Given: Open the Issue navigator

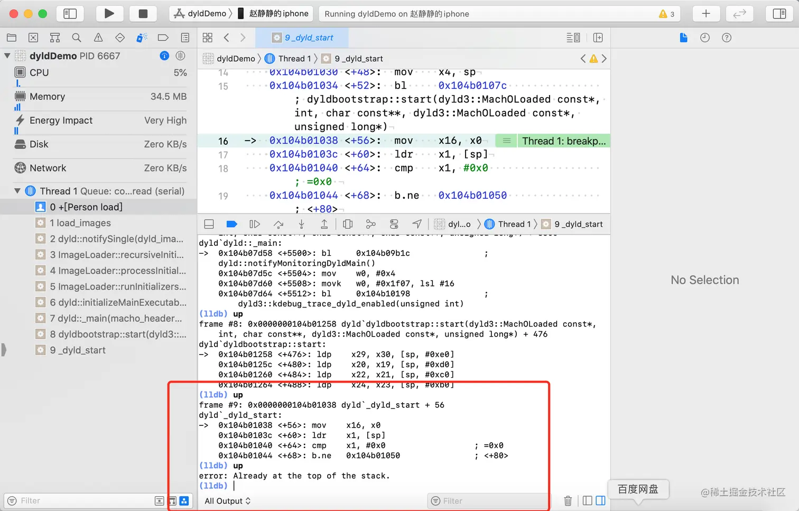Looking at the screenshot, I should point(98,38).
